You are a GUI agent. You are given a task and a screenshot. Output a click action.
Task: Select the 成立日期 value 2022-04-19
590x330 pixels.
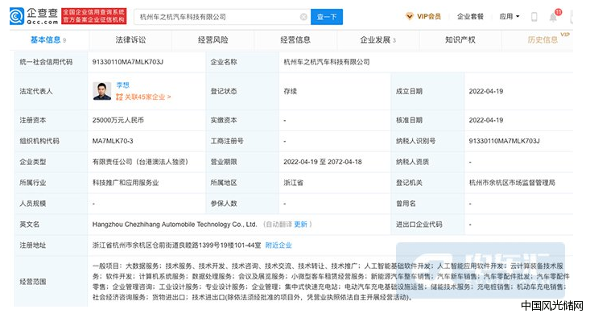click(x=486, y=92)
